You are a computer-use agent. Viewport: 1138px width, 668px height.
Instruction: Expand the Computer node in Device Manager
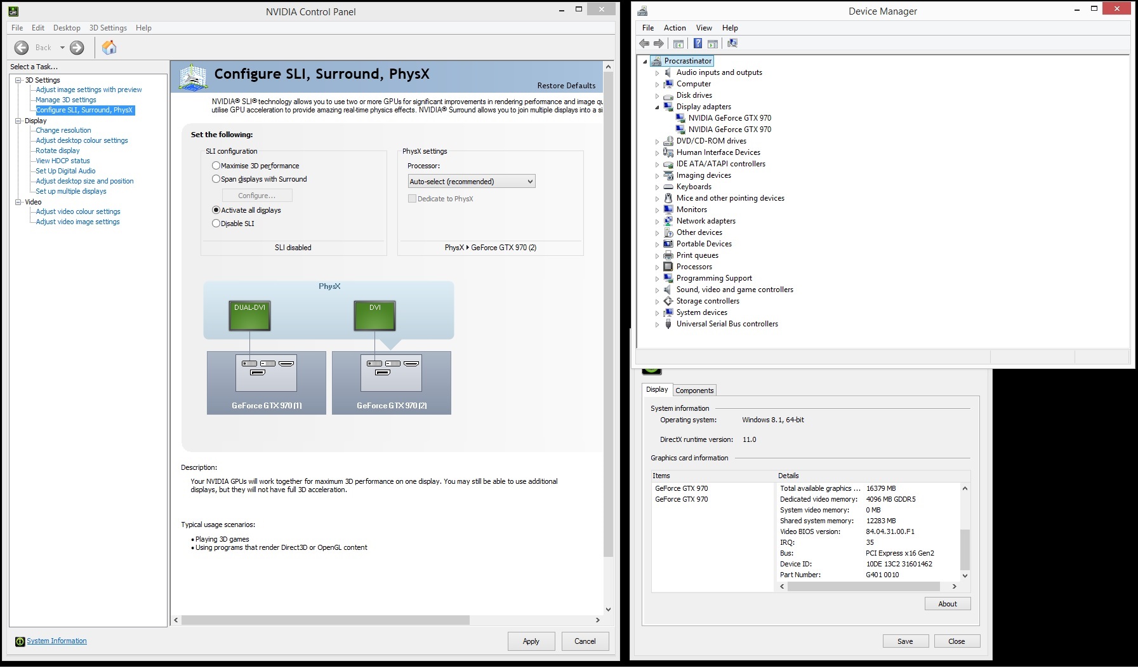coord(658,84)
